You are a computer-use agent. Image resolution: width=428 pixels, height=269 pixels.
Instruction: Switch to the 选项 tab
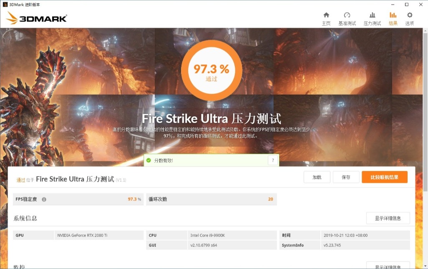[x=409, y=19]
